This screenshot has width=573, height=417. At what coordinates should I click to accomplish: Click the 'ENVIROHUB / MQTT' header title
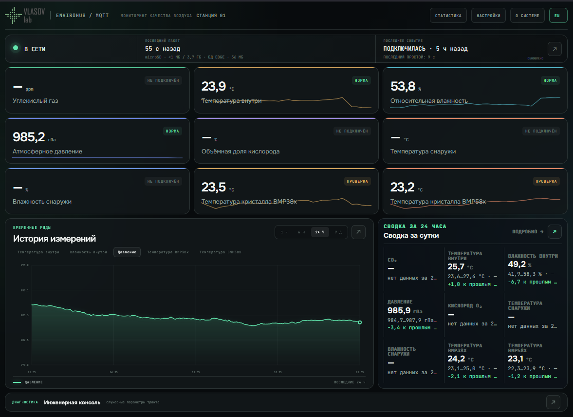point(82,16)
